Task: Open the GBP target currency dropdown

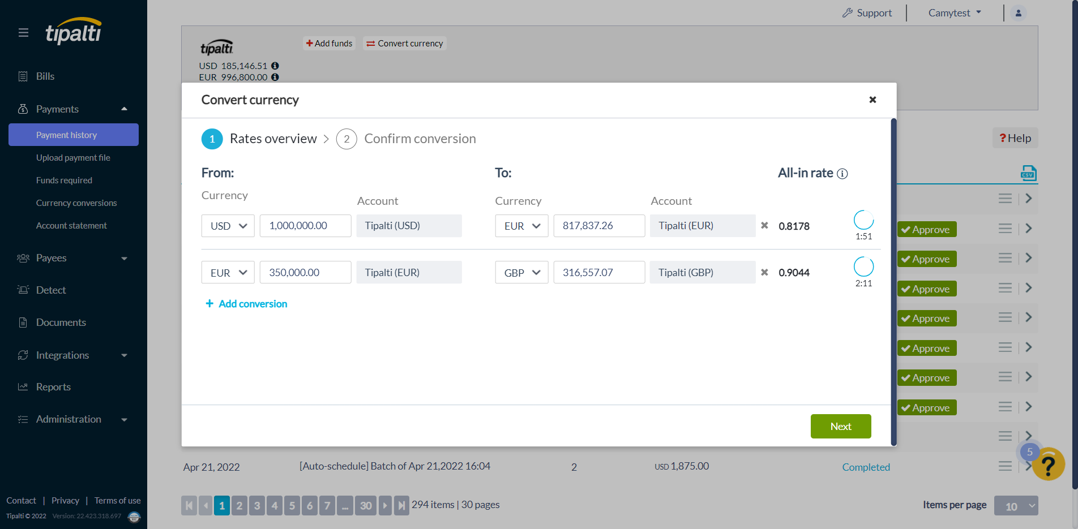Action: coord(521,272)
